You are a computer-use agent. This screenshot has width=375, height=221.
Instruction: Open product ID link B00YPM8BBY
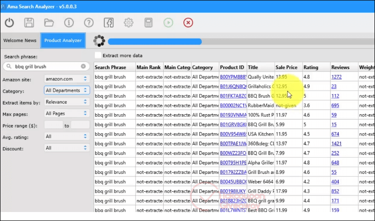click(233, 77)
